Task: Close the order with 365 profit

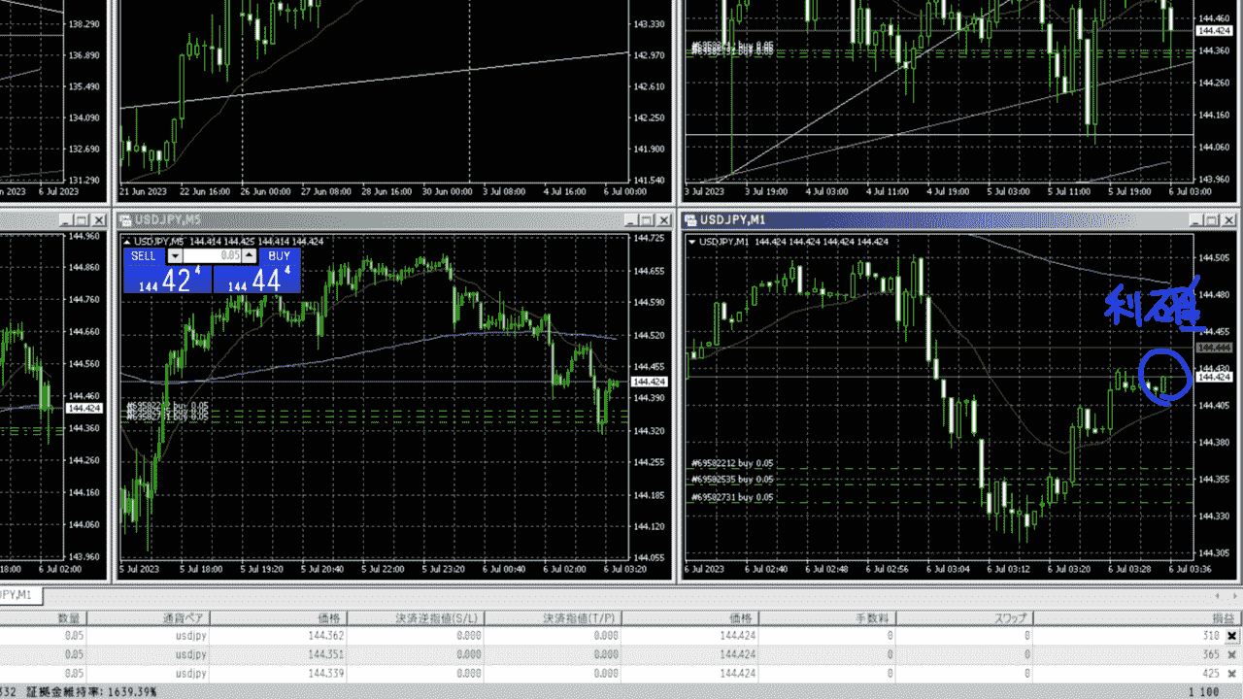Action: click(x=1232, y=655)
